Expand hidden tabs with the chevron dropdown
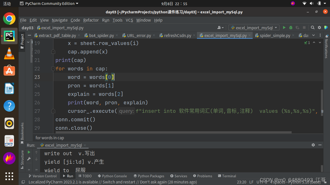This screenshot has width=330, height=185. tap(313, 35)
